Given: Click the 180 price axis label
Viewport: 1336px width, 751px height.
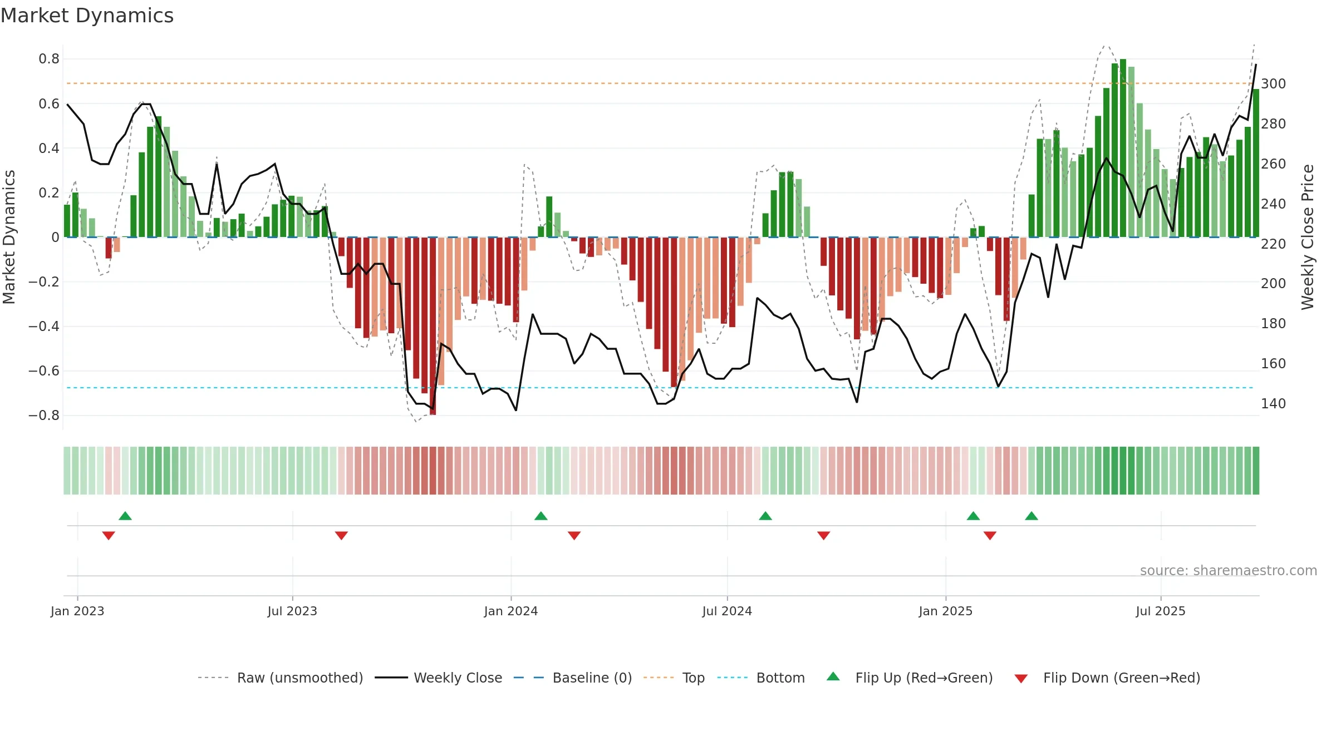Looking at the screenshot, I should (x=1274, y=323).
